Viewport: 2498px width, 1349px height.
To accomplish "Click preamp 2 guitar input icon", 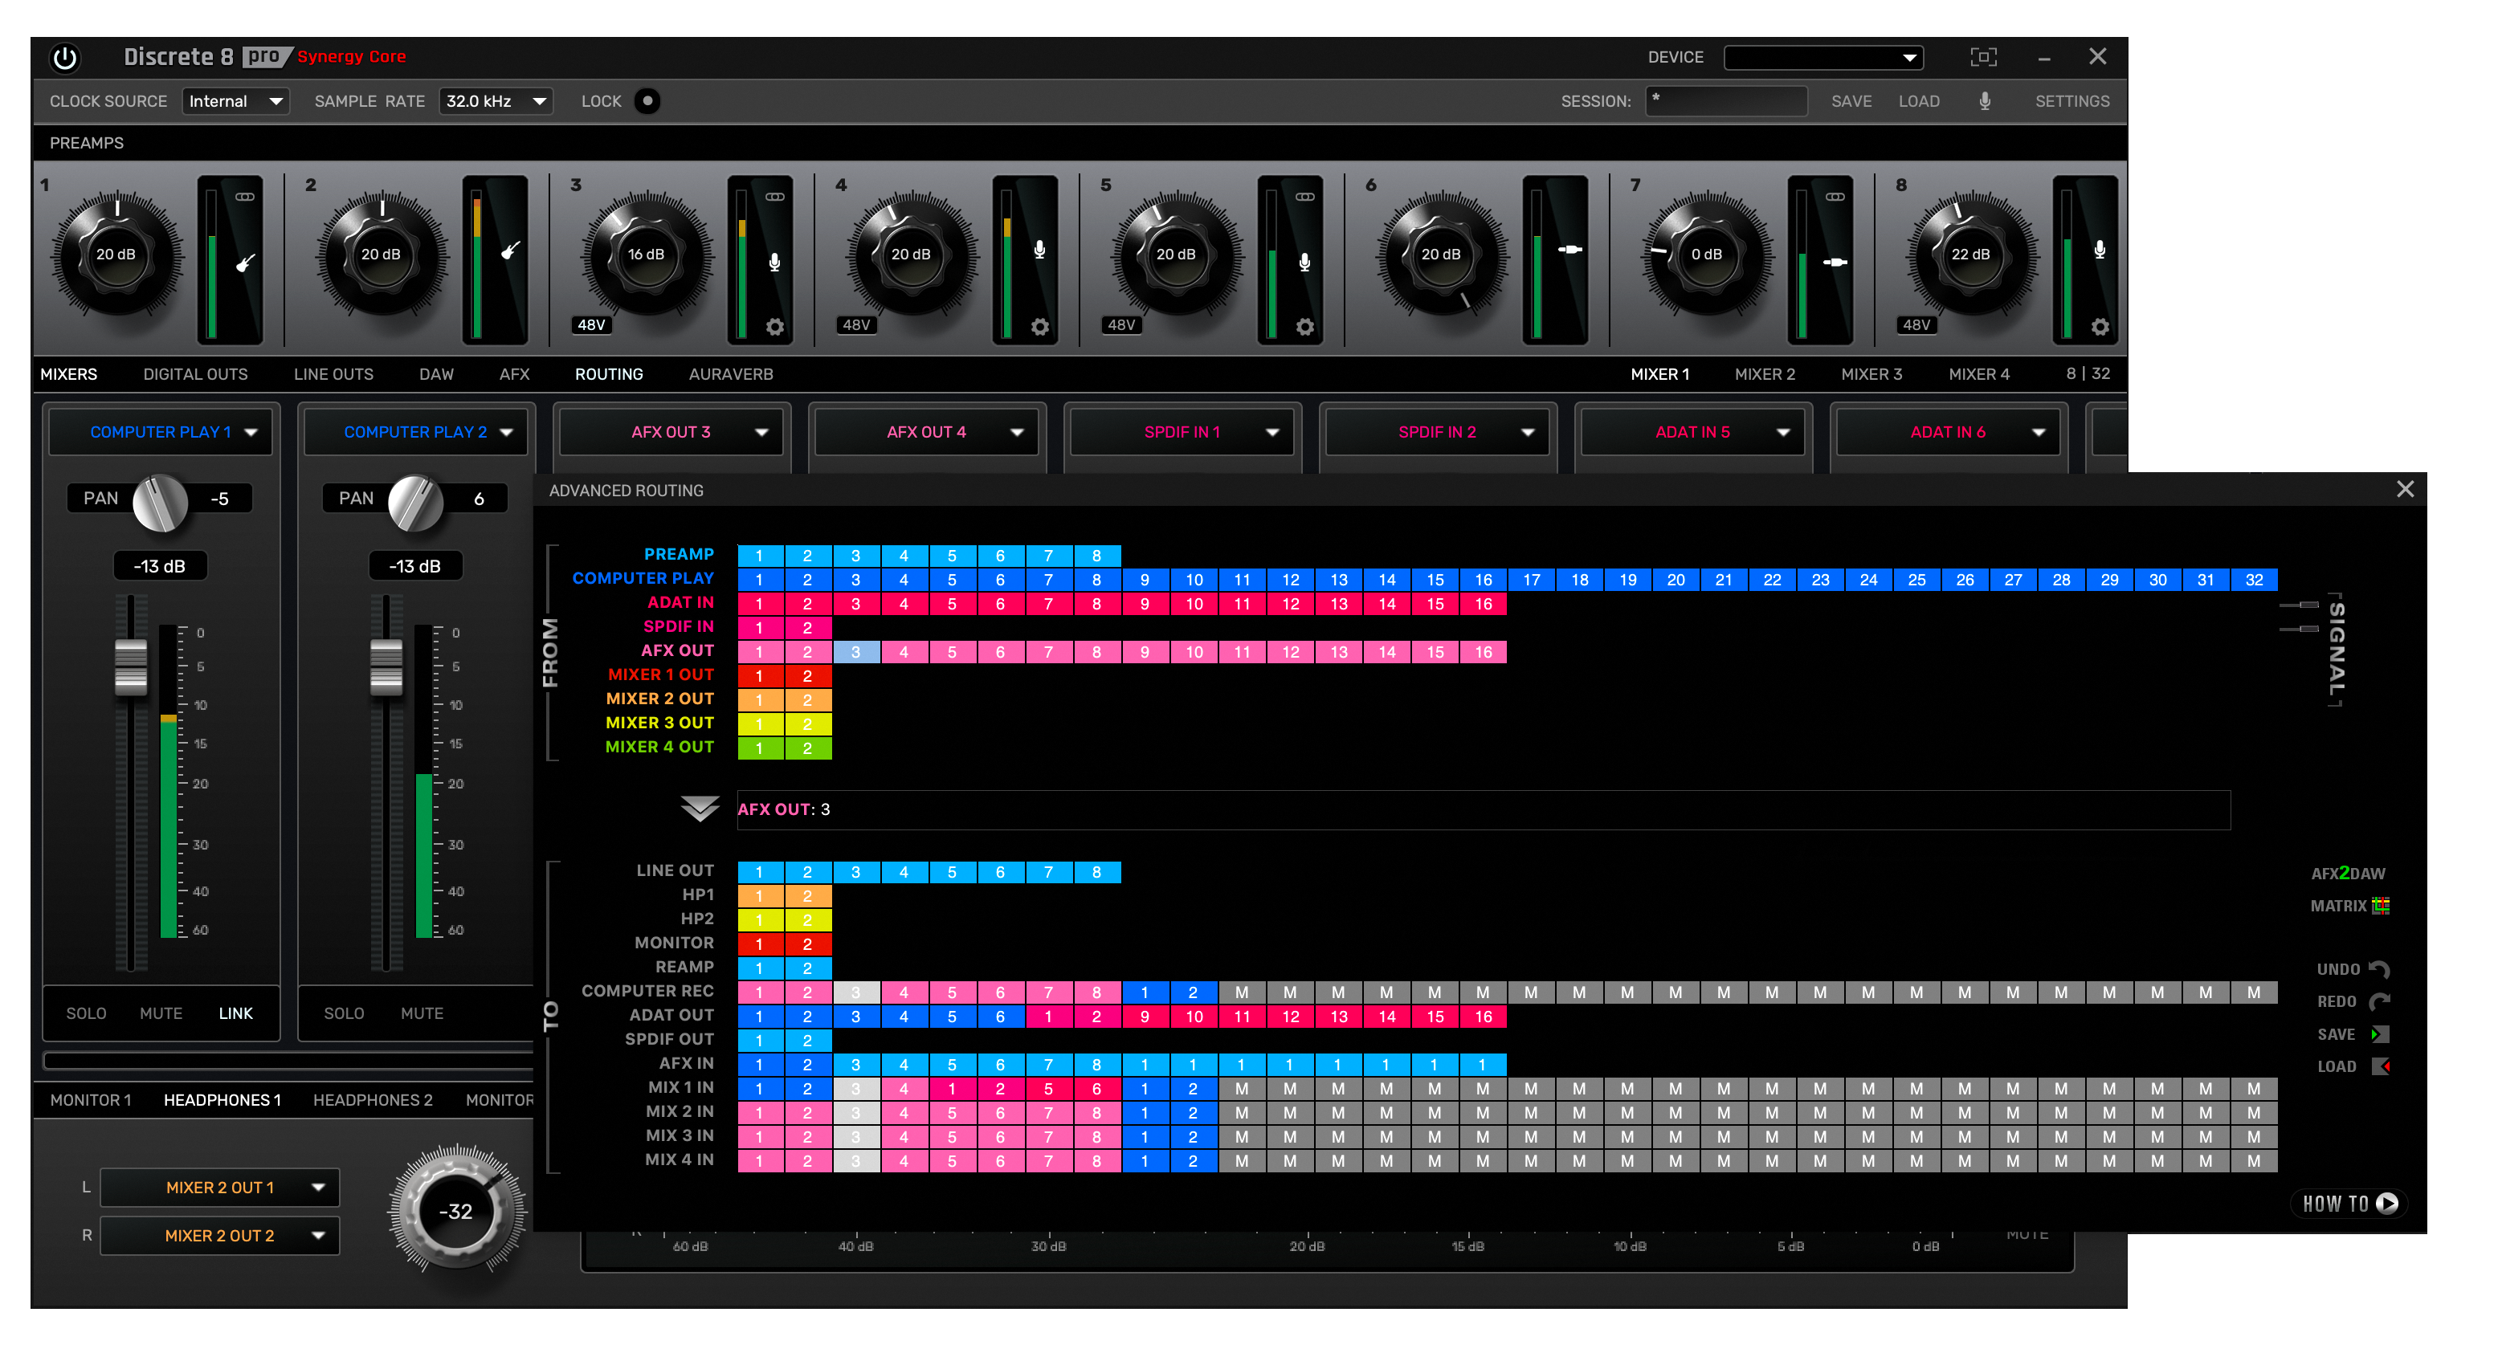I will [x=510, y=251].
